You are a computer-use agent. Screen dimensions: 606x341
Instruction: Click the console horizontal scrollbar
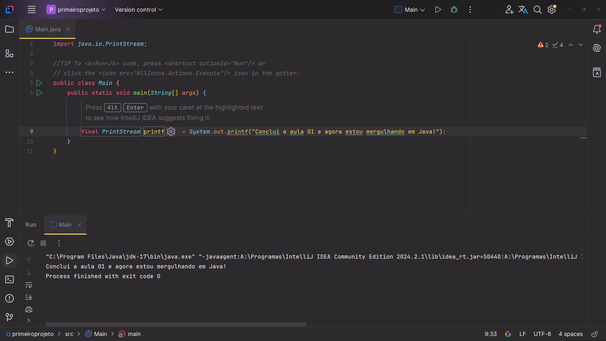(x=176, y=325)
